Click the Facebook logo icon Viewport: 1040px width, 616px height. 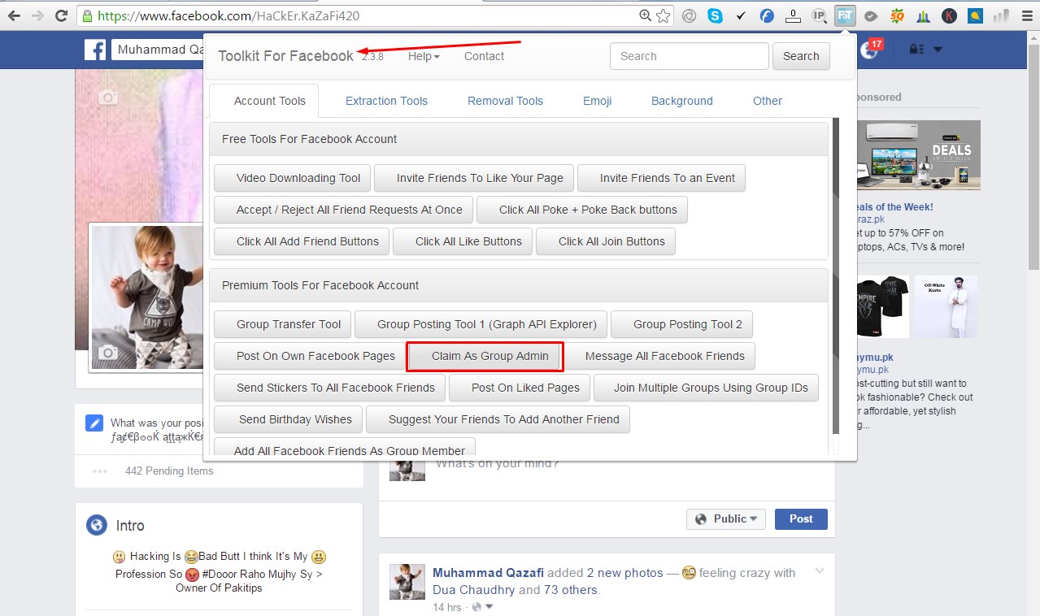tap(95, 50)
